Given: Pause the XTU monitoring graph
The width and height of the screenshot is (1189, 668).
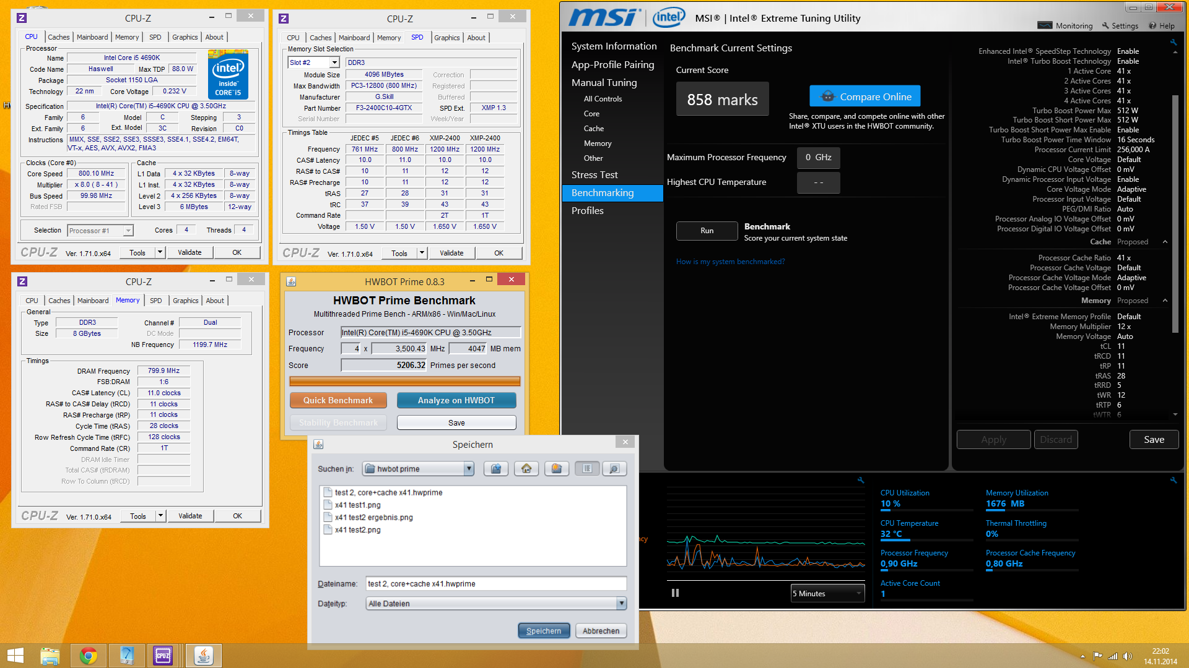Looking at the screenshot, I should pos(675,593).
